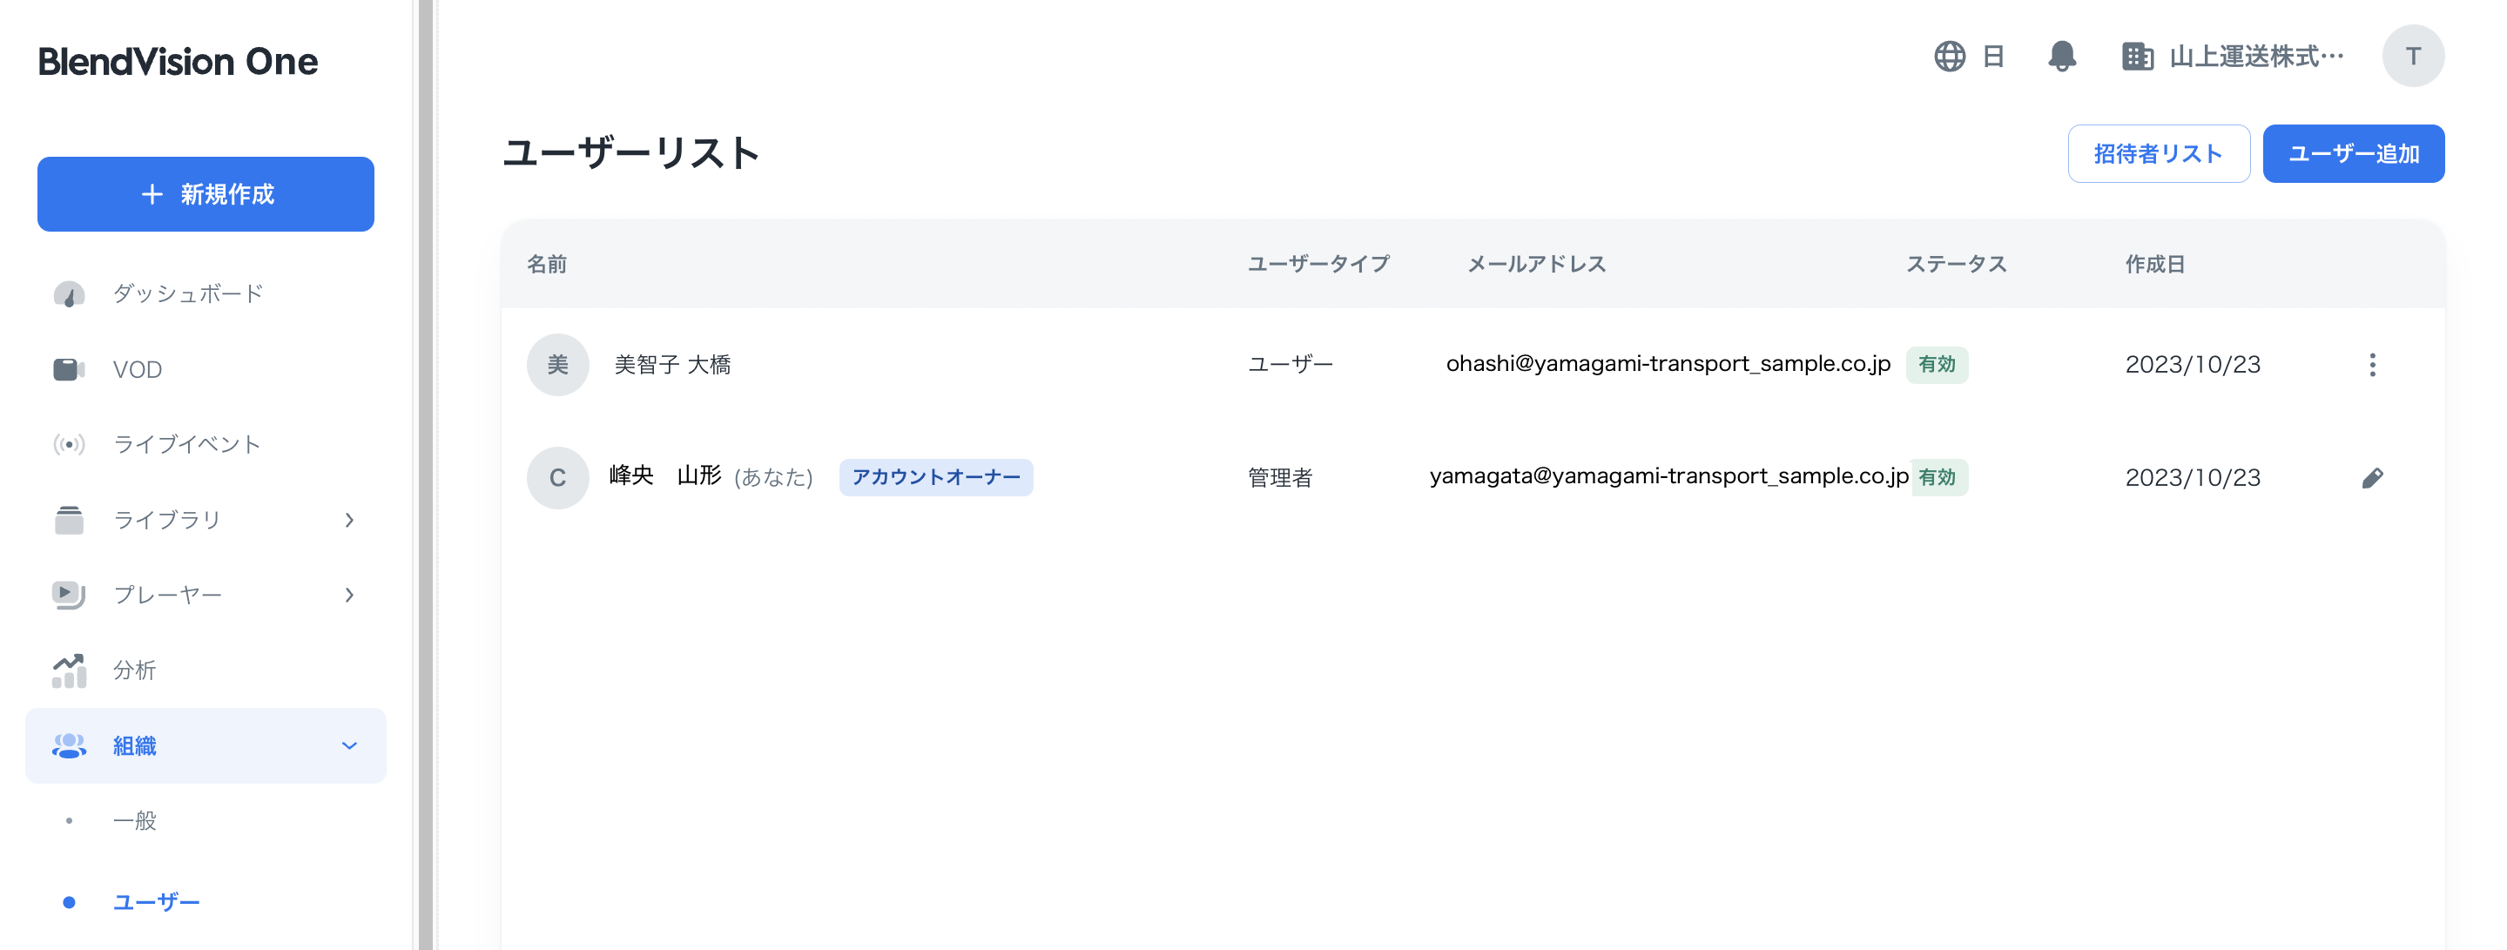Click the 分析 analytics icon
The image size is (2507, 950).
[x=67, y=669]
